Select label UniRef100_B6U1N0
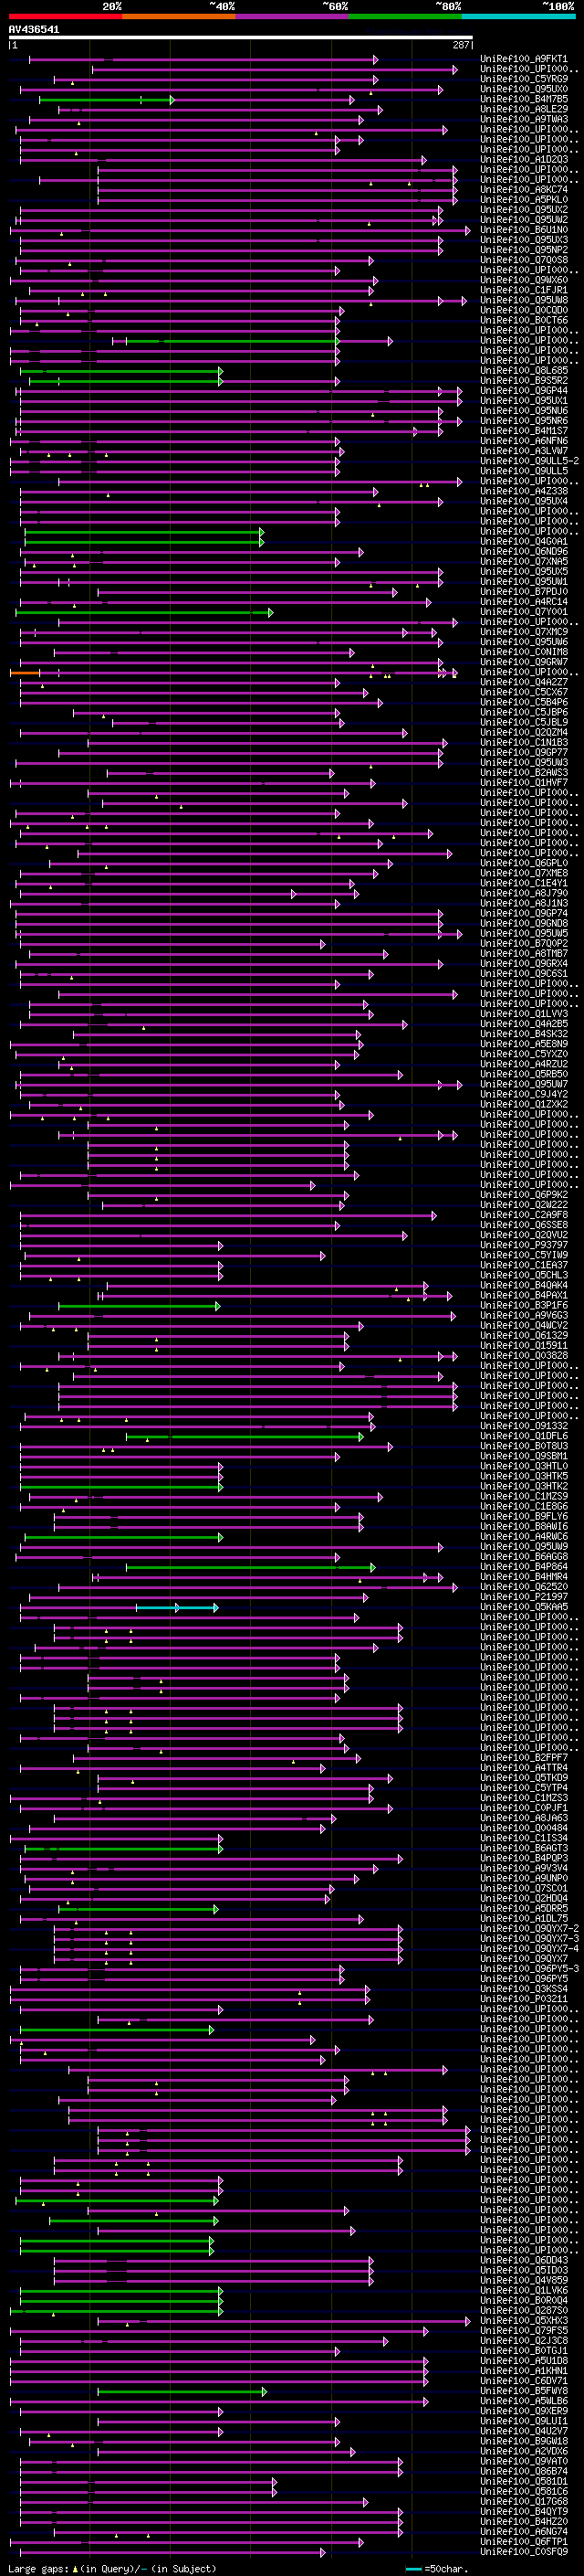The width and height of the screenshot is (584, 2576). point(524,230)
